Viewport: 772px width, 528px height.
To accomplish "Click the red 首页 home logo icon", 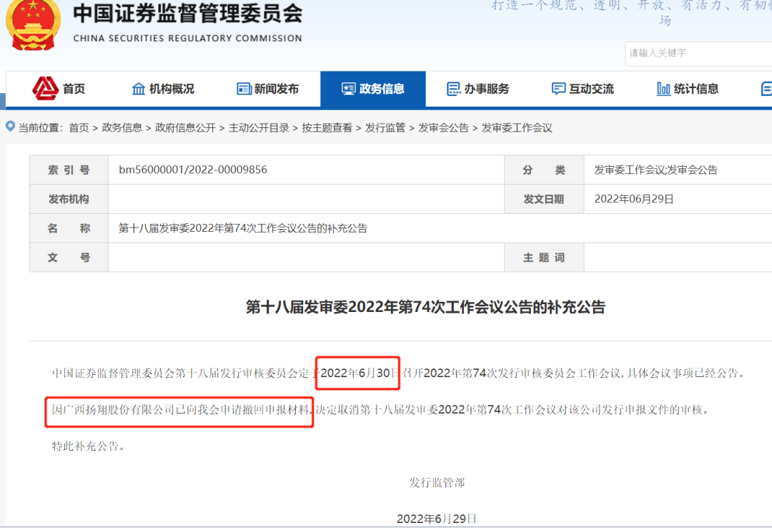I will (45, 89).
